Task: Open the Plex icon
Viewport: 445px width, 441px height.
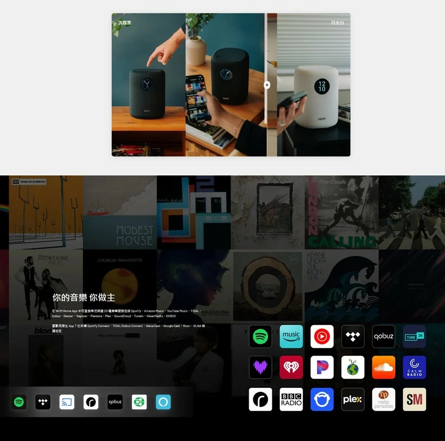Action: [353, 399]
